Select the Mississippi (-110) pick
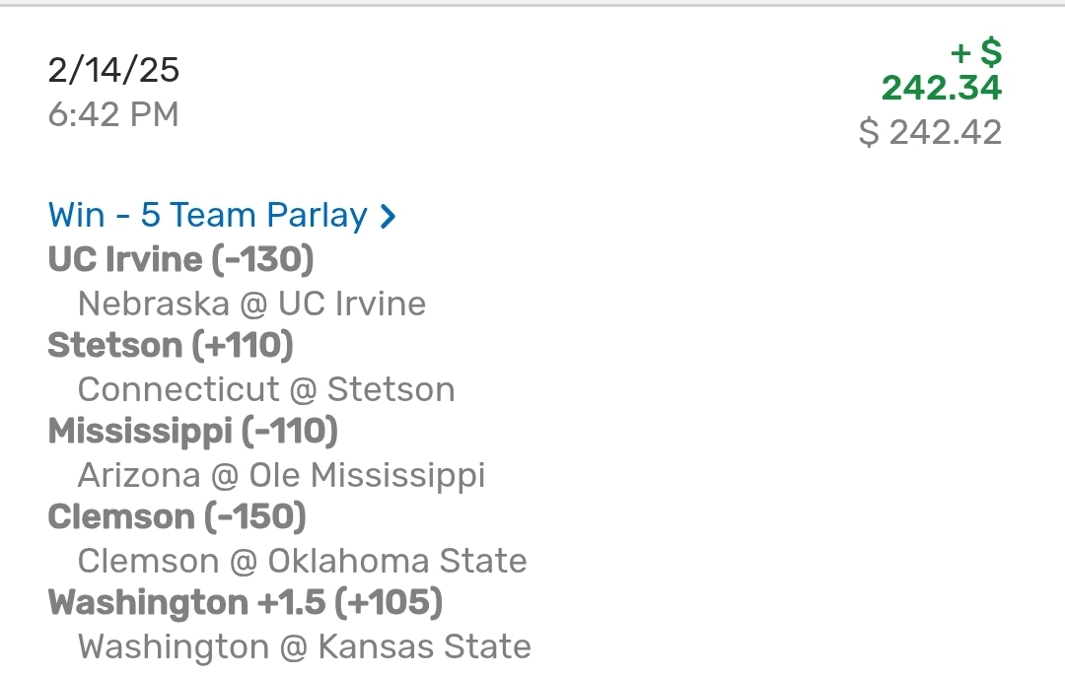Image resolution: width=1065 pixels, height=678 pixels. coord(192,431)
